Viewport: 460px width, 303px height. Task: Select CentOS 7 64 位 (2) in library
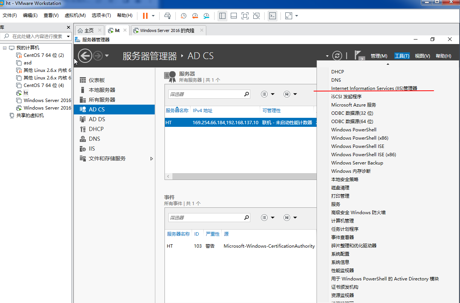pos(44,55)
